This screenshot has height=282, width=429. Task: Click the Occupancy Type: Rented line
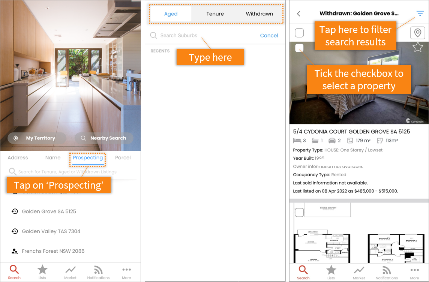pos(319,175)
